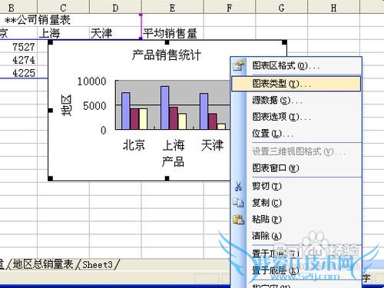Viewport: 384px width, 288px height.
Task: Click axis label 上海 in chart
Action: coord(174,145)
